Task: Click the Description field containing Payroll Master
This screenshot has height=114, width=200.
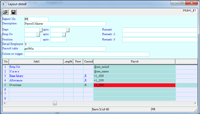Action: pos(65,24)
